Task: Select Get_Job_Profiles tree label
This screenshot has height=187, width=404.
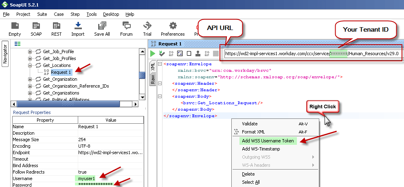Action: pos(59,58)
